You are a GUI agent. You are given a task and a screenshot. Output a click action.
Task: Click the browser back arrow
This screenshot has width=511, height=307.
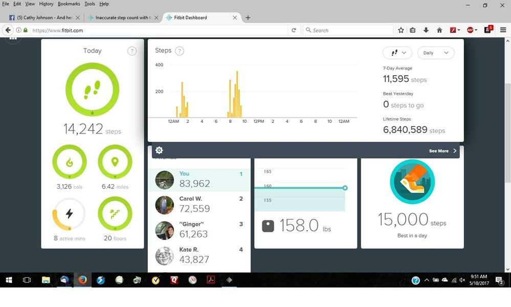8,30
